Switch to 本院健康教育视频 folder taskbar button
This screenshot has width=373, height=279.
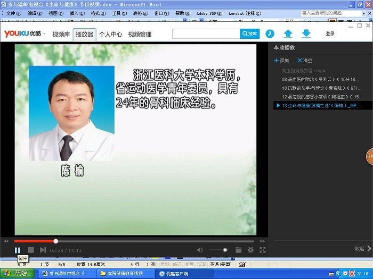[125, 274]
